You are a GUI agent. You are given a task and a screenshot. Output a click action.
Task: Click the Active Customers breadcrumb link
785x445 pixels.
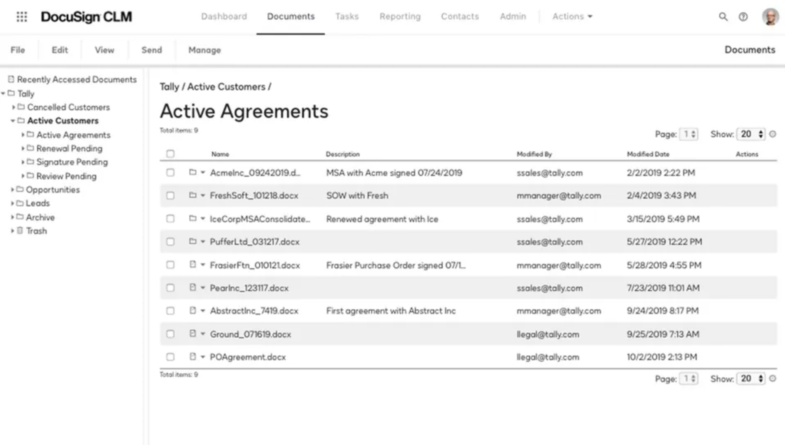pos(227,87)
